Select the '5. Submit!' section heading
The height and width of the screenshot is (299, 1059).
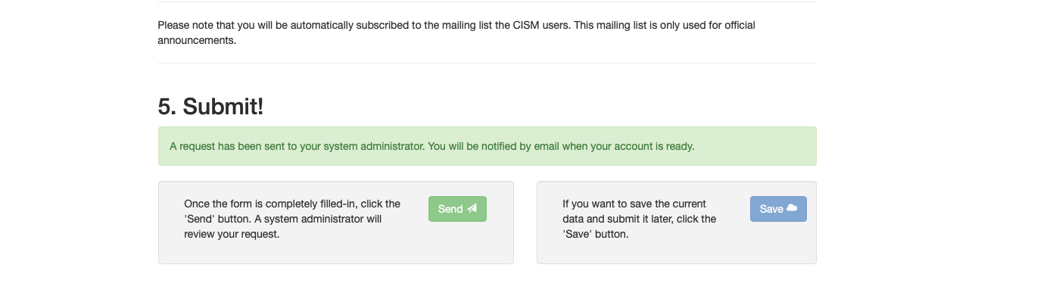click(210, 106)
